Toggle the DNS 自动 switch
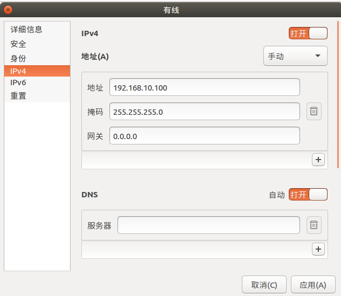This screenshot has width=341, height=296. [x=308, y=194]
